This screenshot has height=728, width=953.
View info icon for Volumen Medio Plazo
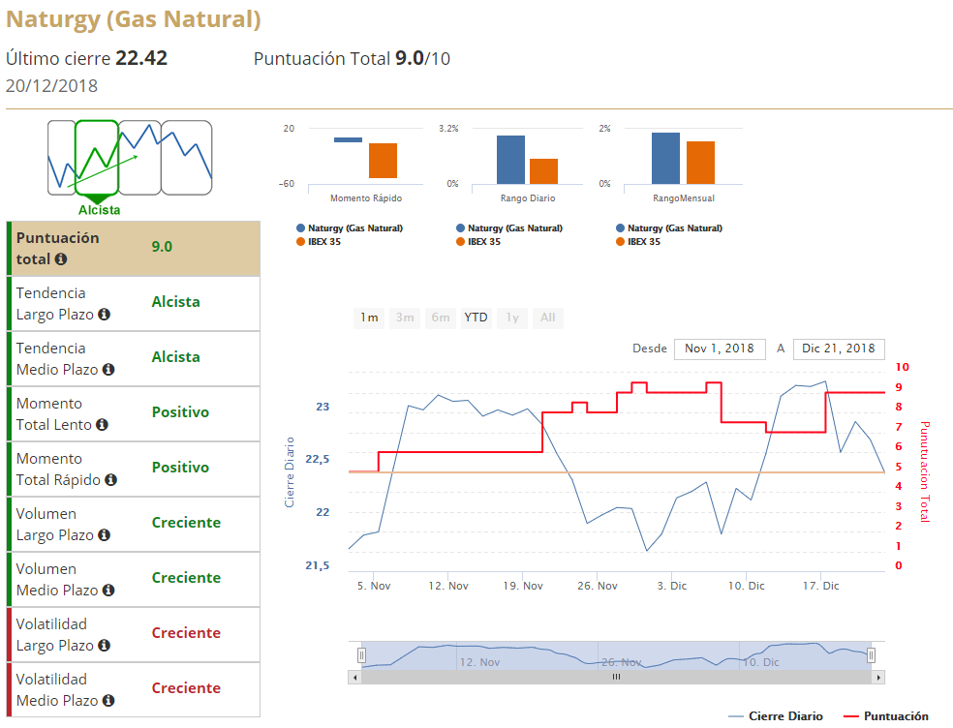tap(108, 591)
